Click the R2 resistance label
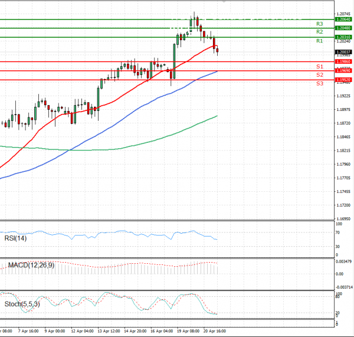 click(319, 32)
